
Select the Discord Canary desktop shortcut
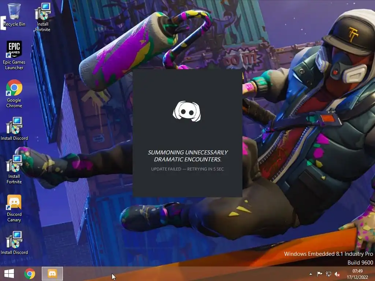click(14, 208)
